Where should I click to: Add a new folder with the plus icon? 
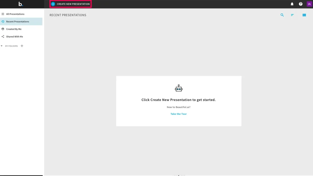click(x=22, y=46)
